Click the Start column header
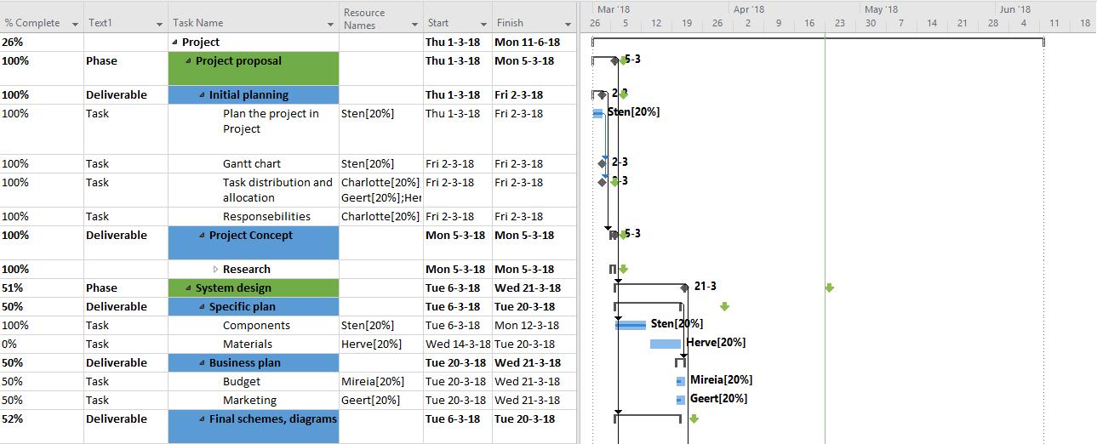 [x=449, y=23]
